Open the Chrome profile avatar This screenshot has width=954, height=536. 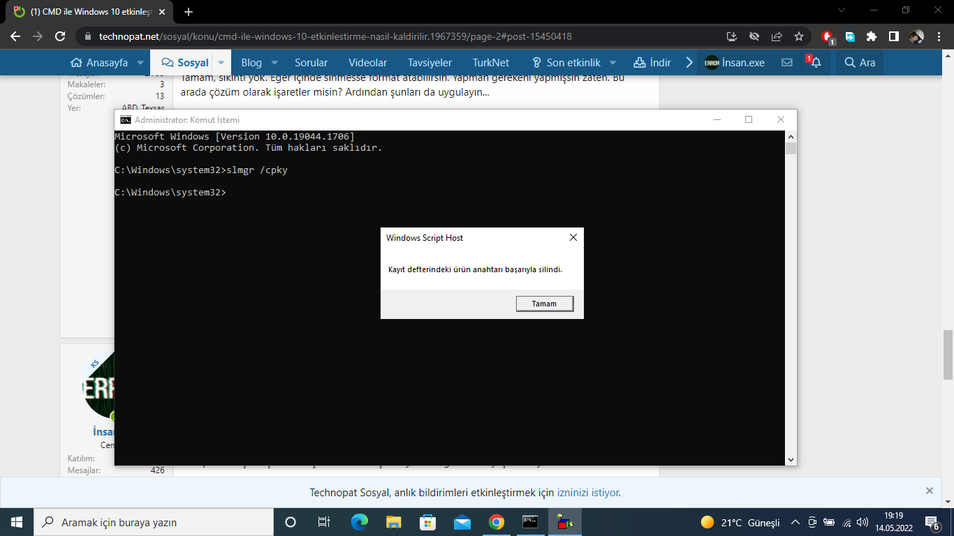tap(917, 36)
